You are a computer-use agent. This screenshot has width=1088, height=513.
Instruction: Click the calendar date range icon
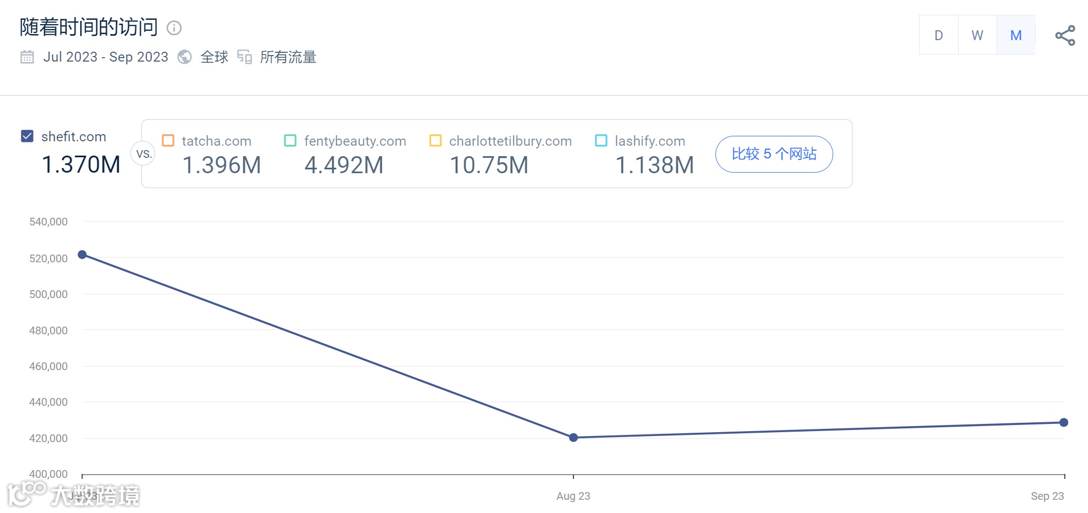27,57
